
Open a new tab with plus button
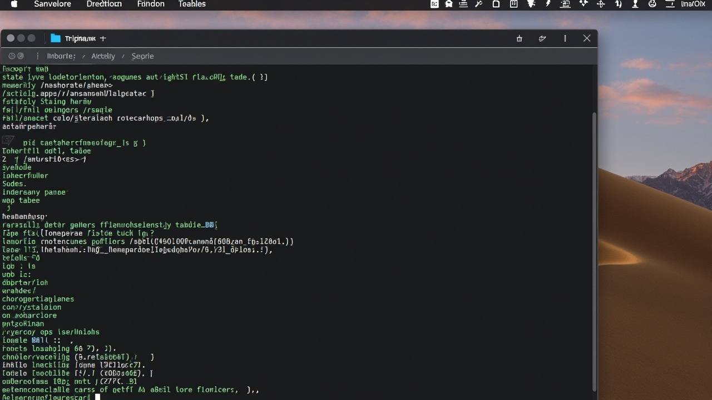pos(103,38)
